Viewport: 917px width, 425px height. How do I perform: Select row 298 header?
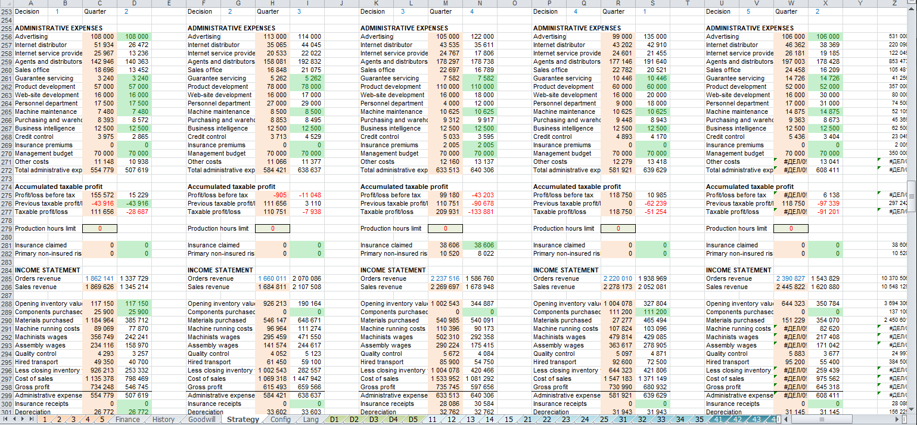tap(6, 387)
